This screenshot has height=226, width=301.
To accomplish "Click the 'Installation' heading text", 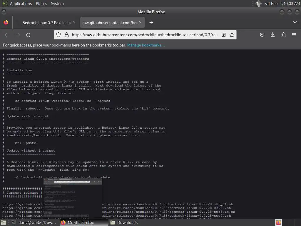I will tap(19, 70).
